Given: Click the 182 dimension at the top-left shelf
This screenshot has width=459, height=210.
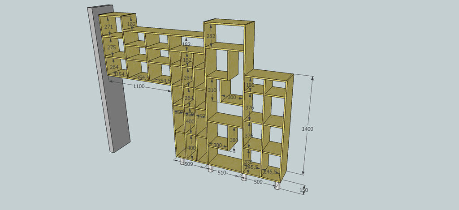Looking at the screenshot, I should tap(131, 24).
